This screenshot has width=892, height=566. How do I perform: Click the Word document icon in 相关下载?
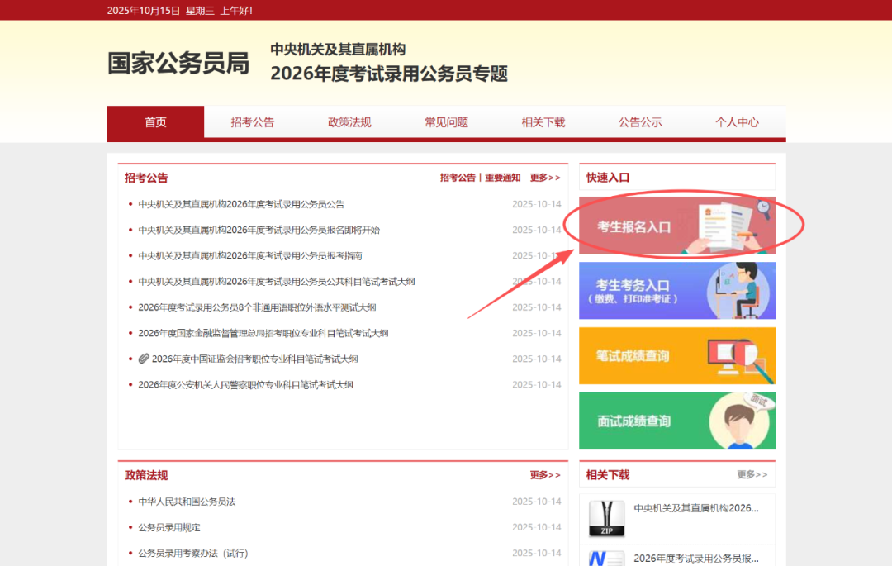[606, 559]
